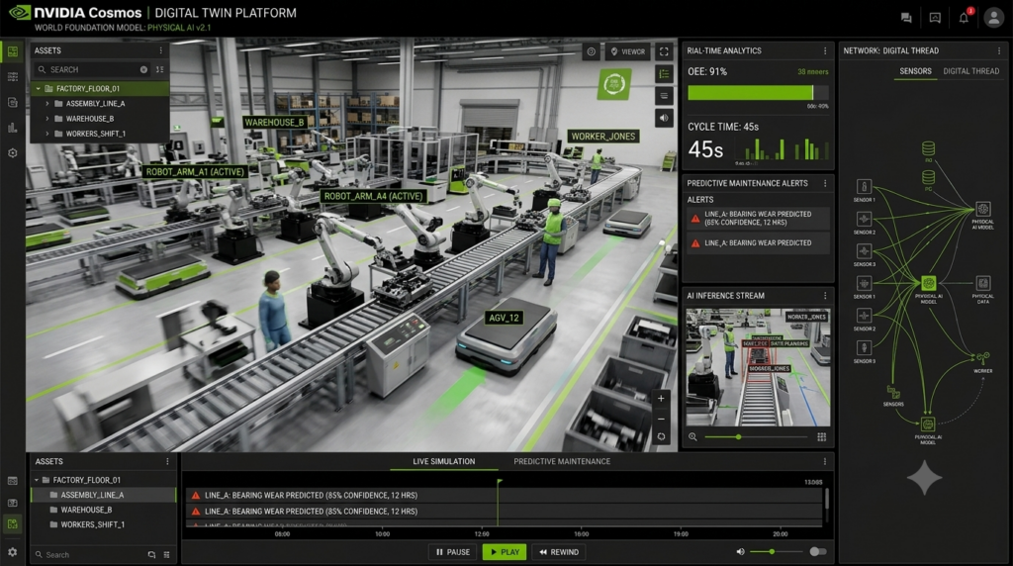Open the chat messages icon in header

[x=906, y=18]
